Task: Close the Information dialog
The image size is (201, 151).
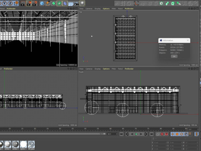Action: 188,40
